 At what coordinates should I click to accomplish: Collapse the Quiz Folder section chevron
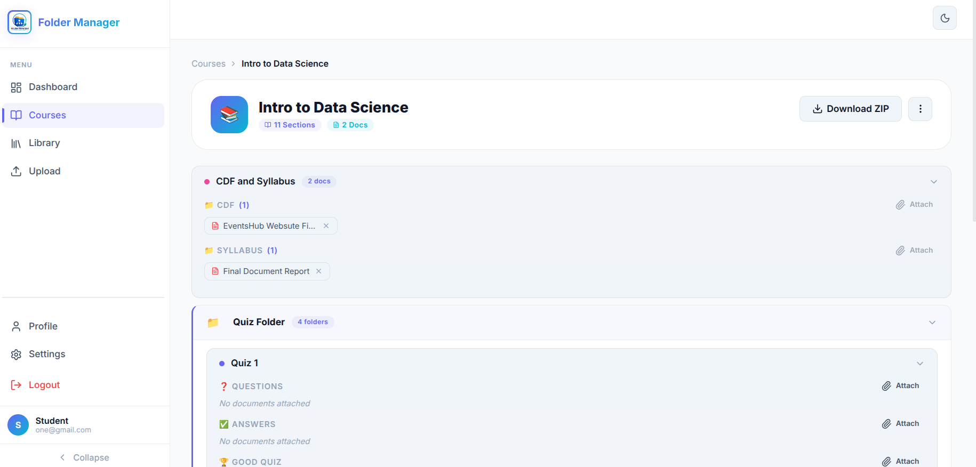[932, 323]
